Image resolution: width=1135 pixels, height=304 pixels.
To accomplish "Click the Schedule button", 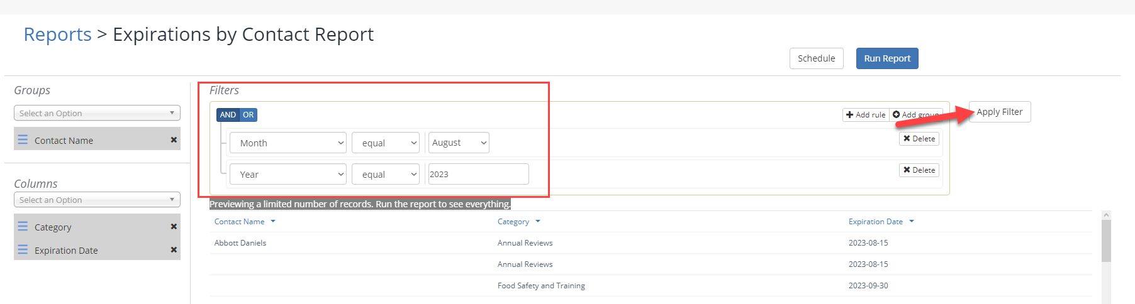I will click(x=817, y=58).
